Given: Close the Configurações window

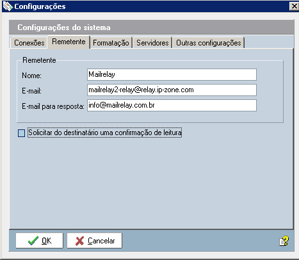Looking at the screenshot, I should tap(294, 6).
